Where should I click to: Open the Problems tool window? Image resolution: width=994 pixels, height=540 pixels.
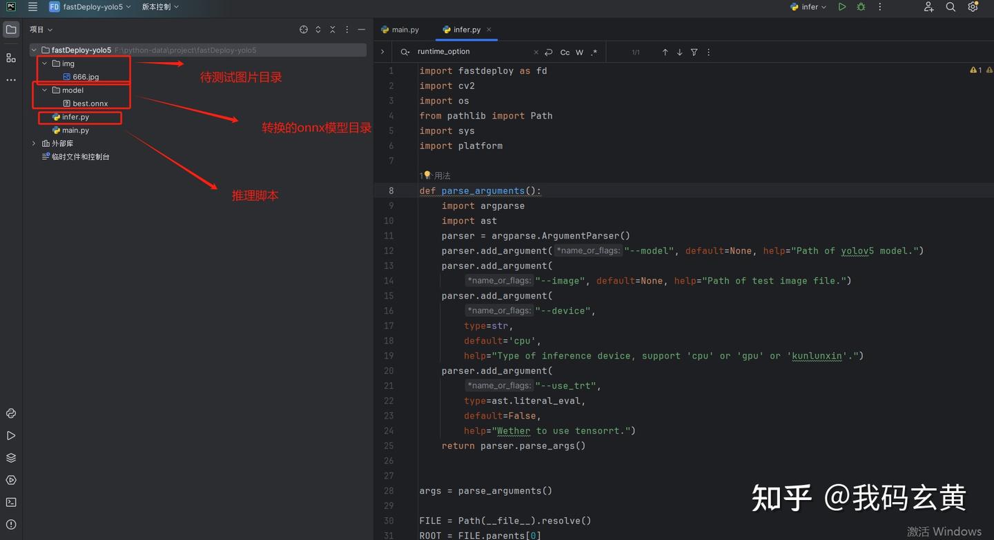pyautogui.click(x=11, y=524)
